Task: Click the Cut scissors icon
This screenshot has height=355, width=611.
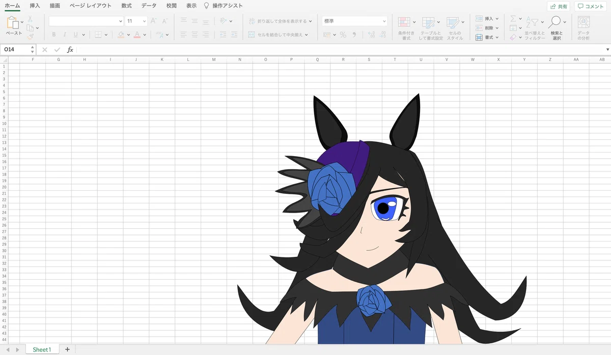Action: tap(30, 19)
